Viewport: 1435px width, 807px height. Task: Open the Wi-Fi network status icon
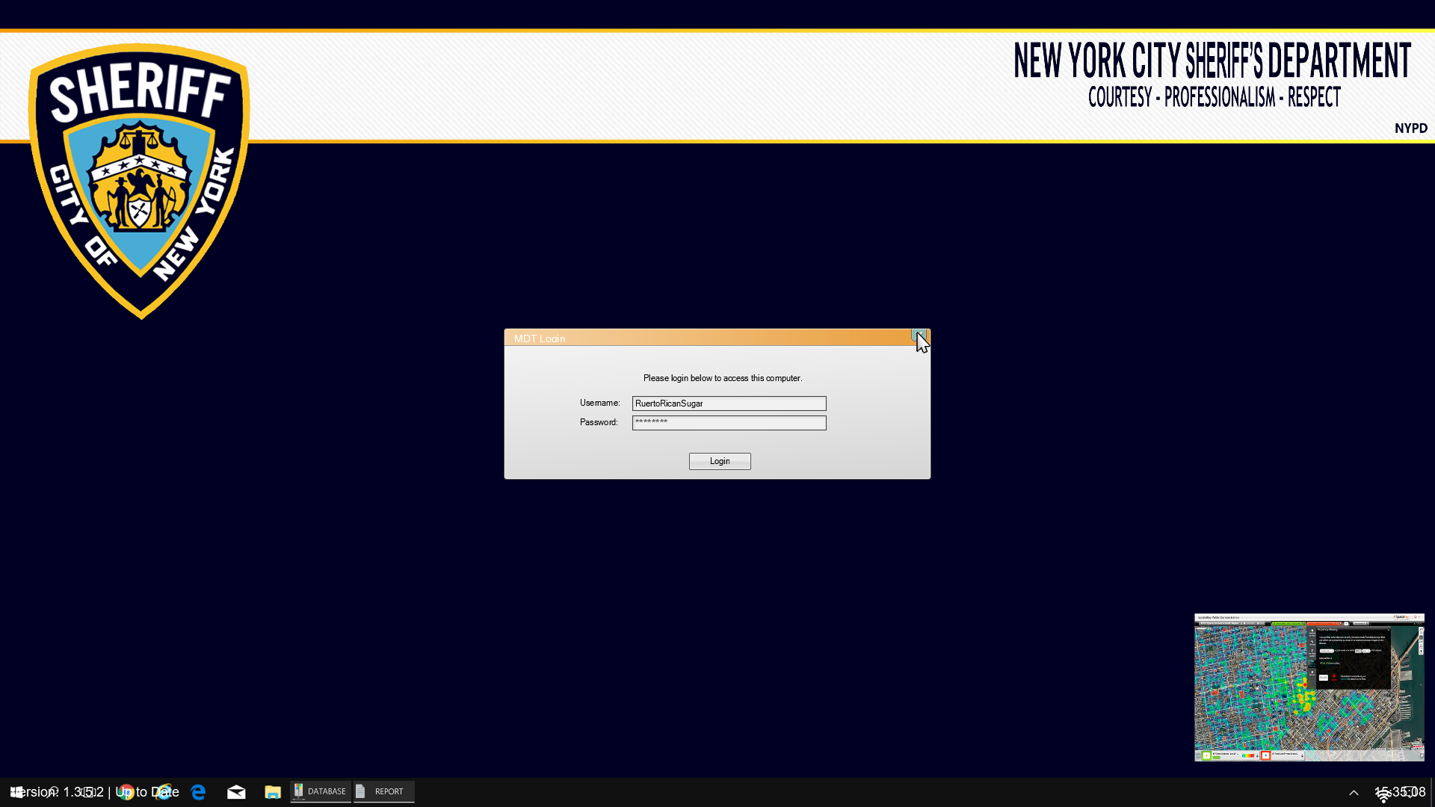pos(1383,797)
